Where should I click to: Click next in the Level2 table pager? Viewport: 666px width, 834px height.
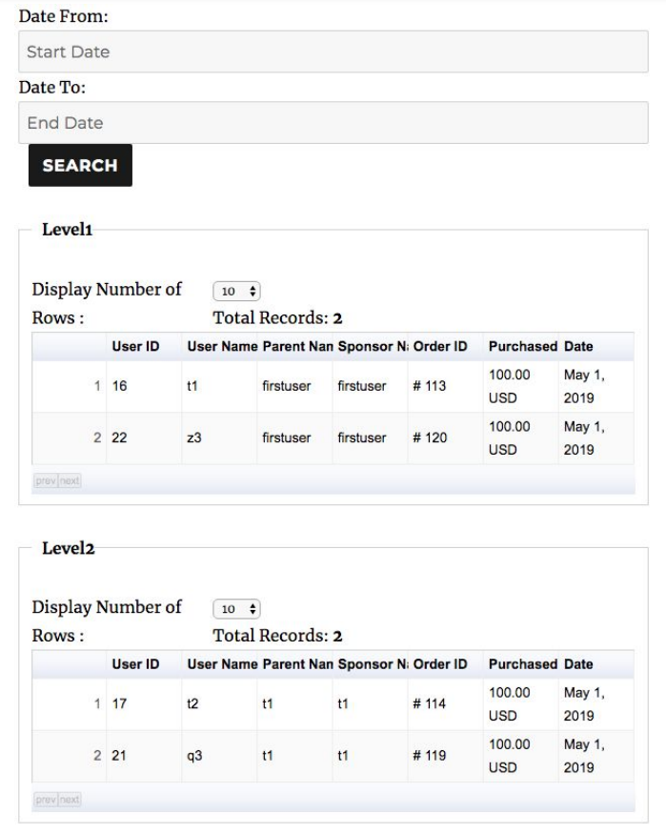(x=70, y=799)
